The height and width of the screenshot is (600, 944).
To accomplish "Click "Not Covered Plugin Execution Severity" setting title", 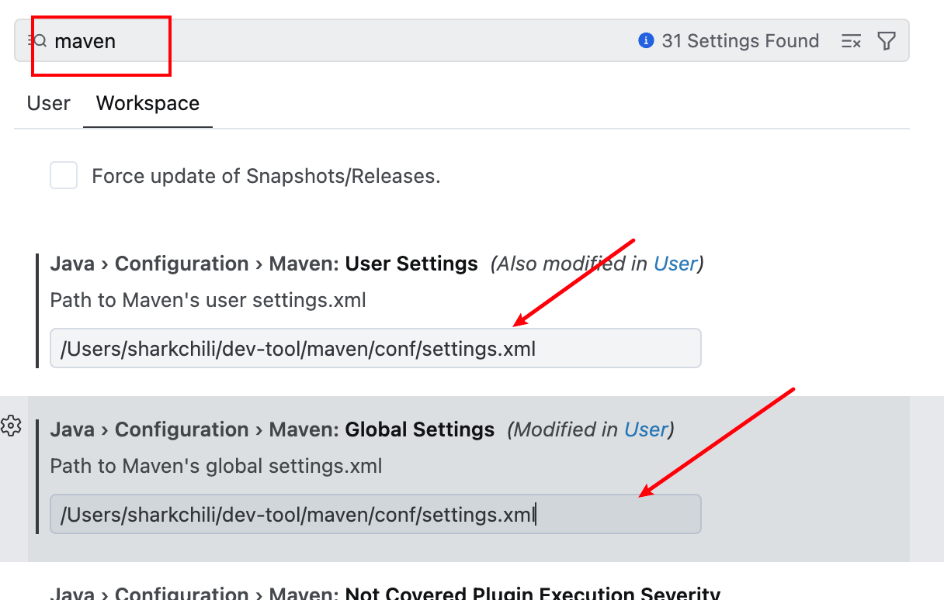I will (x=533, y=594).
